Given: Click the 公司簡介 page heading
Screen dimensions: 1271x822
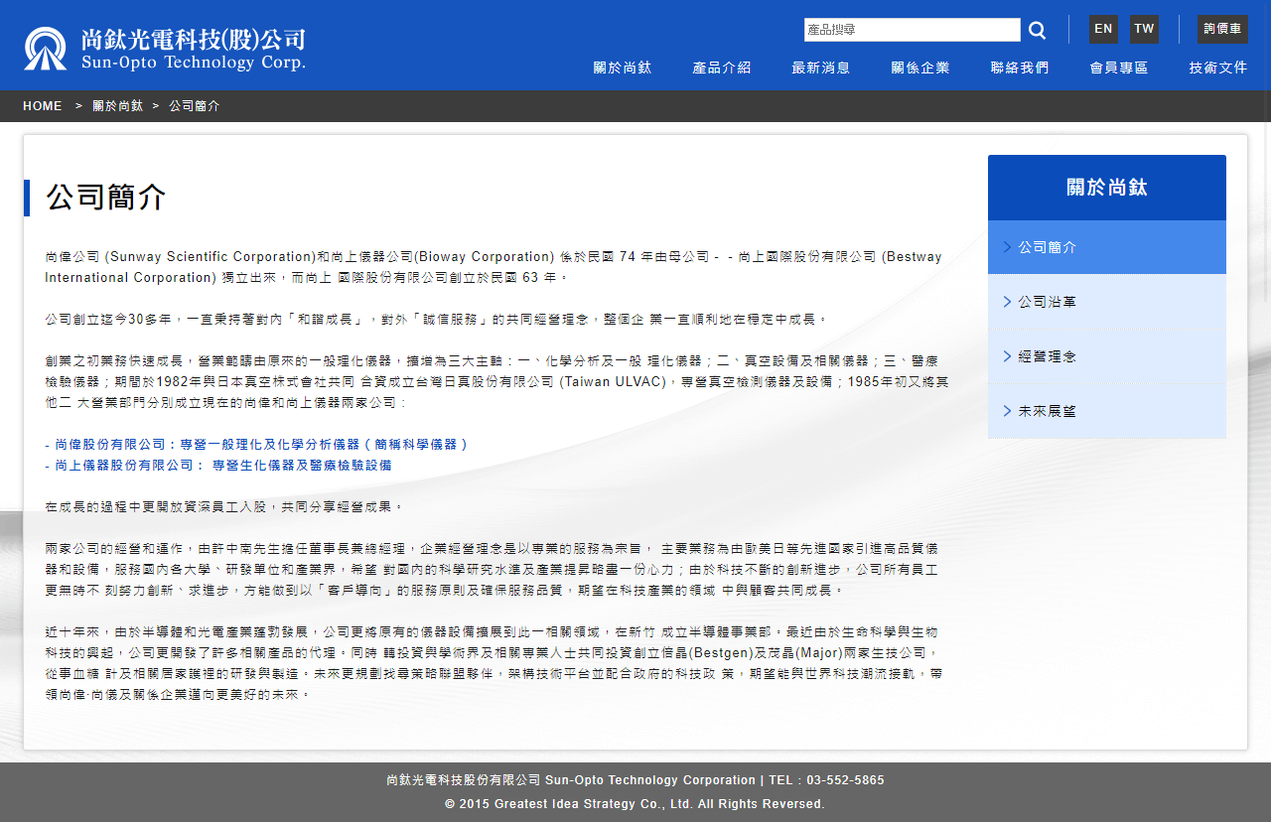Looking at the screenshot, I should (106, 198).
